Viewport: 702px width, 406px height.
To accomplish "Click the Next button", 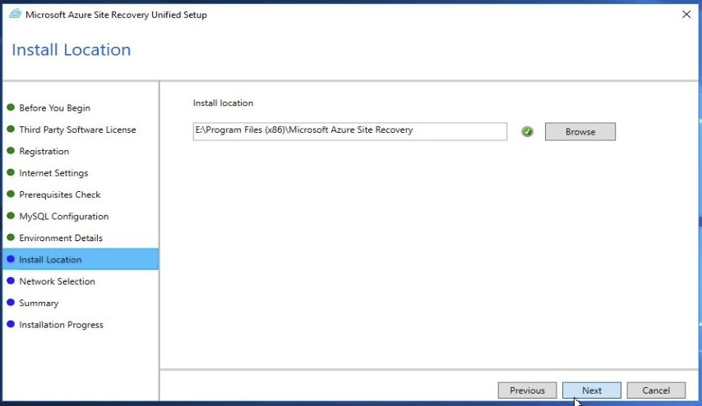I will coord(591,390).
